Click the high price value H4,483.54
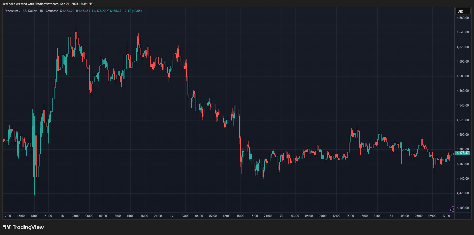Image resolution: width=474 pixels, height=235 pixels. pos(83,11)
